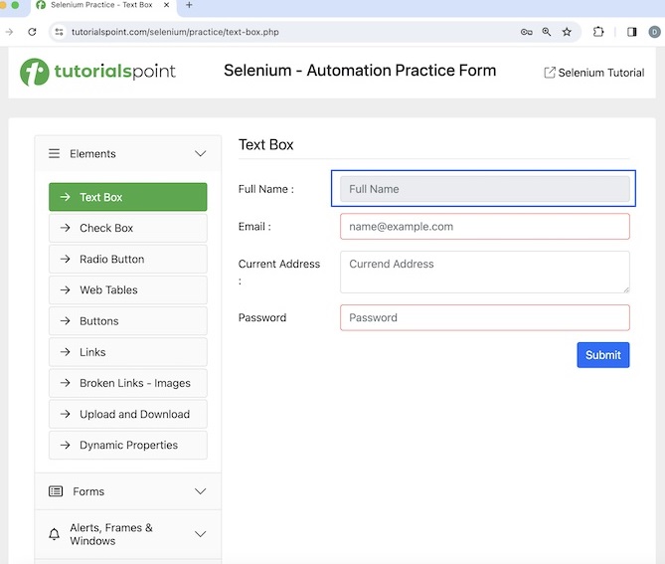
Task: Open the browser extensions puzzle icon
Action: (x=598, y=32)
